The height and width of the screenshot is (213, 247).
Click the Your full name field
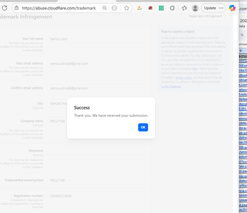[96, 39]
